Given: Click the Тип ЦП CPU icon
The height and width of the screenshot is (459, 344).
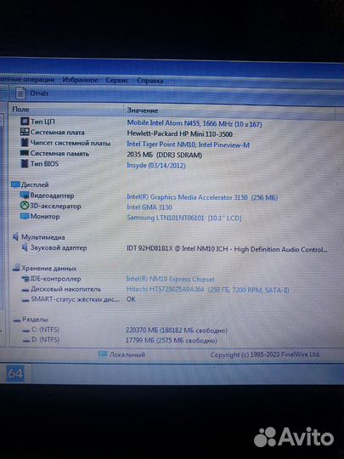Looking at the screenshot, I should coord(25,121).
